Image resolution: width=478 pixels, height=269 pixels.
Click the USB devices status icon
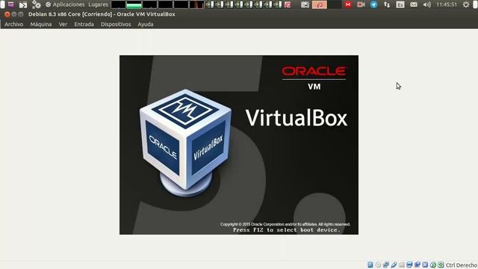point(394,265)
